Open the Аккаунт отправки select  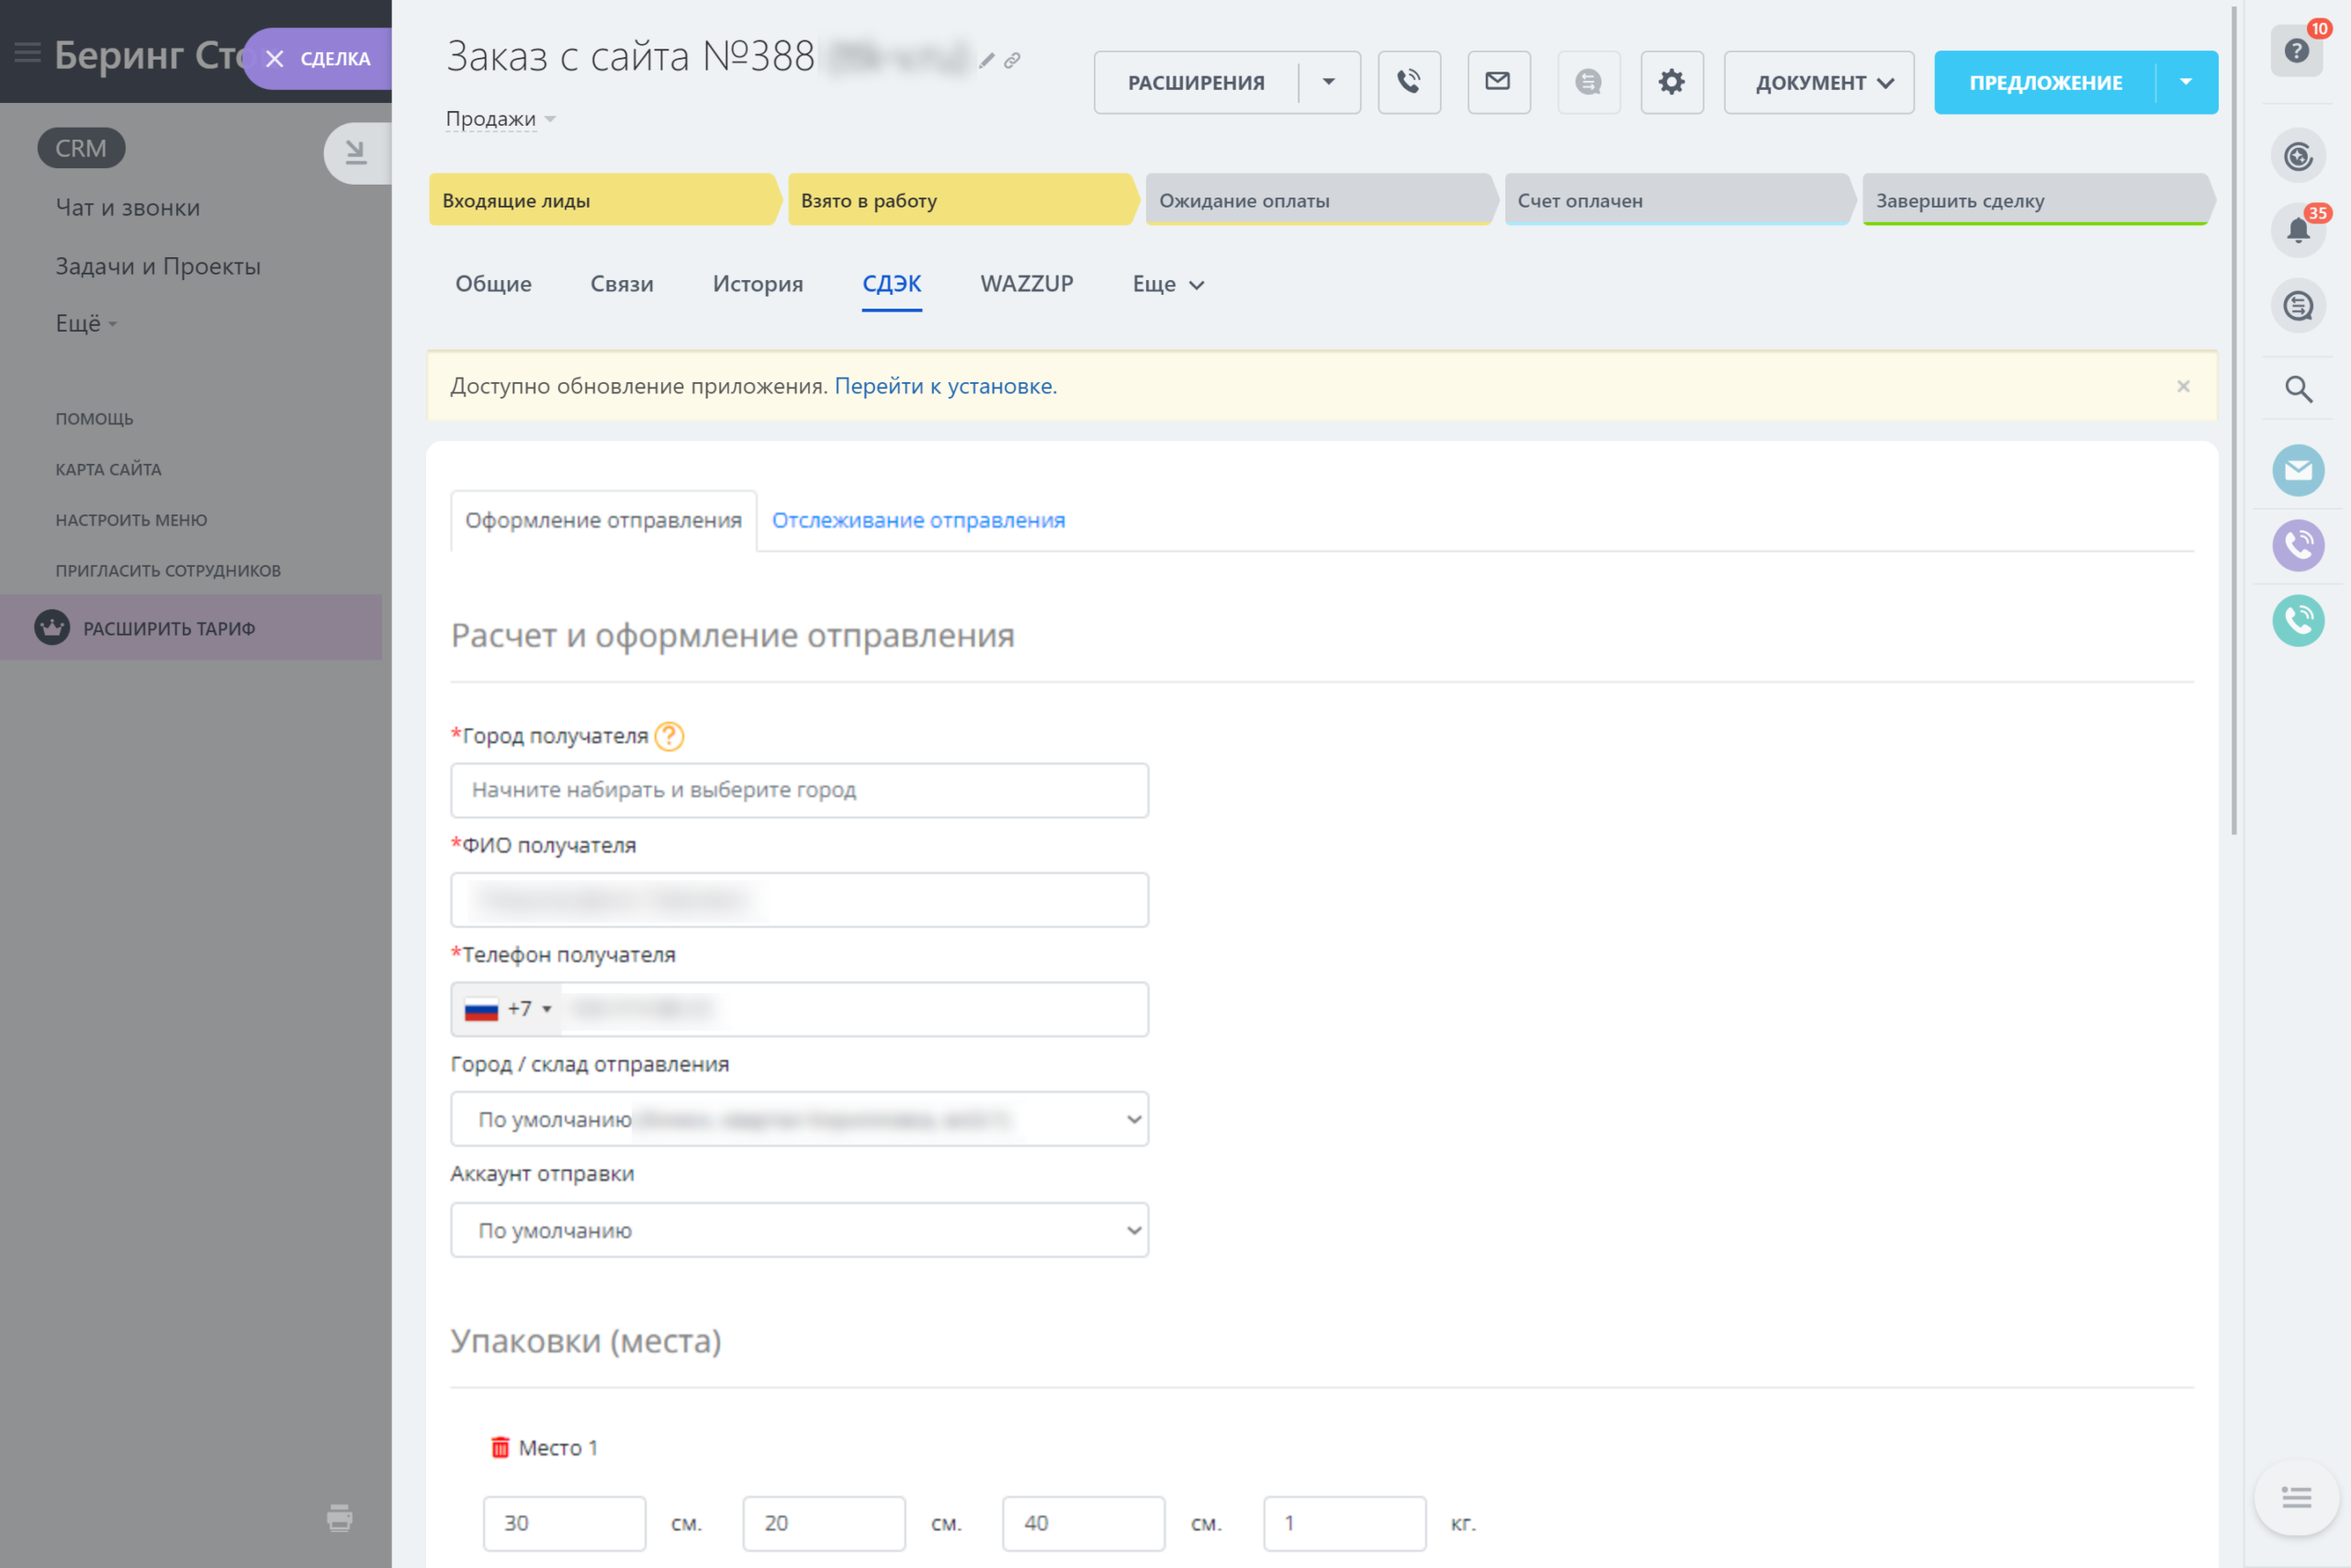tap(800, 1230)
